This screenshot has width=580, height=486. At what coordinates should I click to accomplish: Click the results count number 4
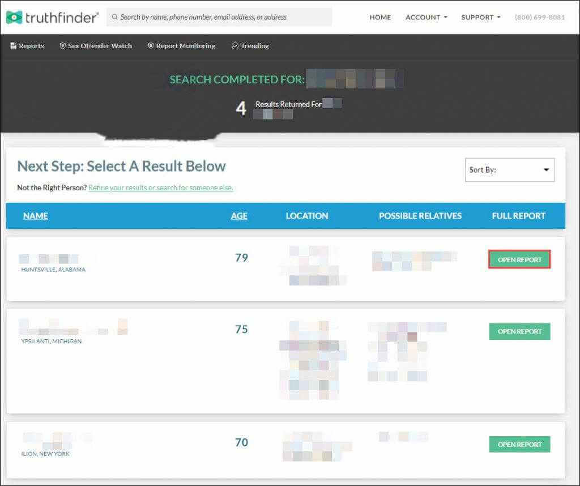coord(241,108)
